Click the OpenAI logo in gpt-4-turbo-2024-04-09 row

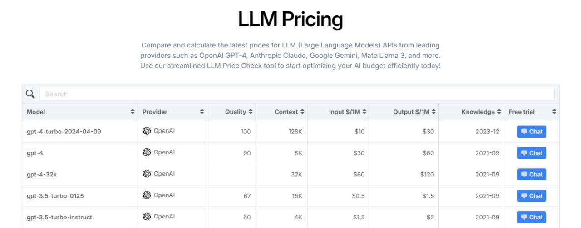pyautogui.click(x=147, y=131)
